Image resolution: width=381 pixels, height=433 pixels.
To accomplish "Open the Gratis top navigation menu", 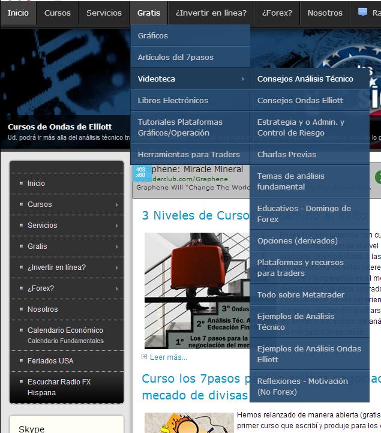I will (x=149, y=13).
